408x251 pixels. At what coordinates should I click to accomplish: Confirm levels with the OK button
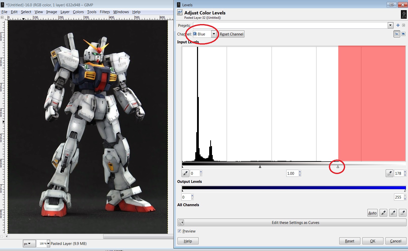pyautogui.click(x=372, y=241)
